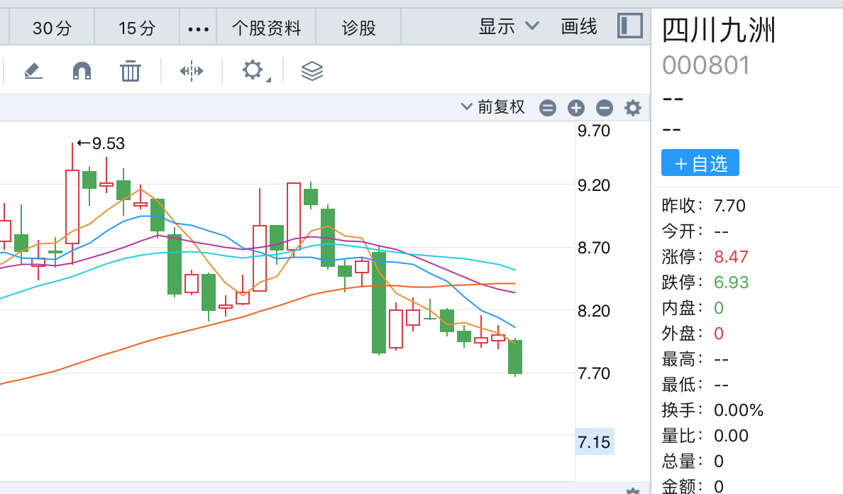Select the eraser drawing tool
The image size is (843, 494).
[33, 70]
